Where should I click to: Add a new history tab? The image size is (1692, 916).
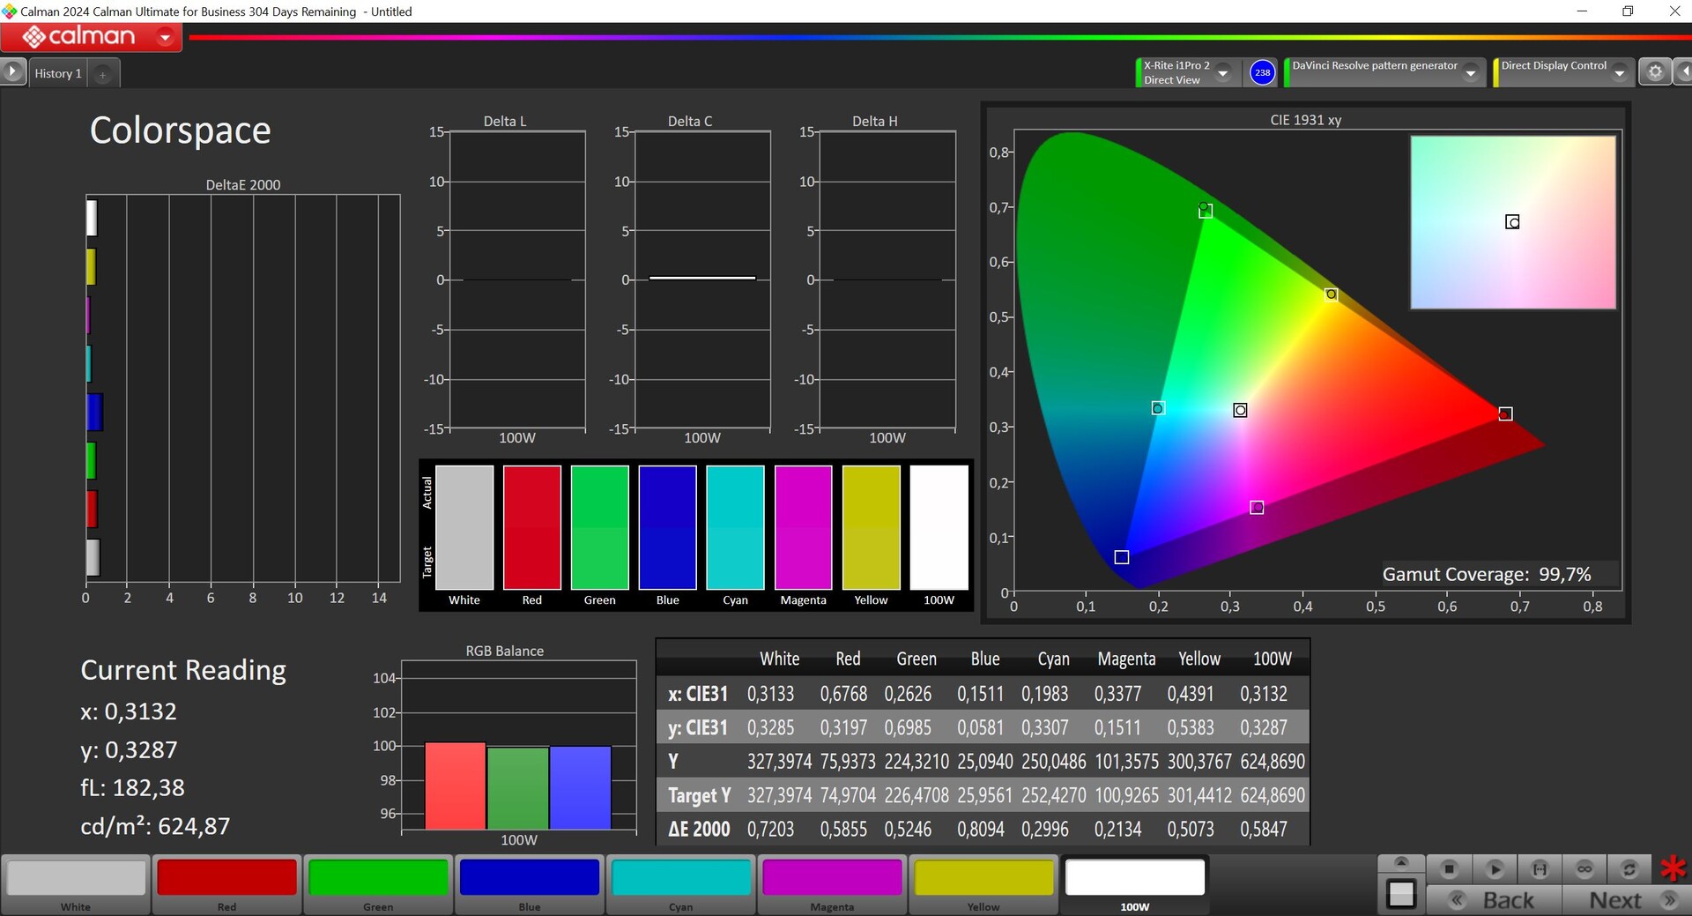click(x=102, y=75)
